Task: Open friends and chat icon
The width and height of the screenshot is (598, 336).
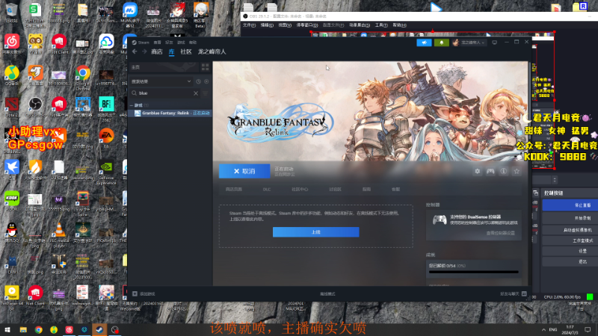Action: [524, 293]
